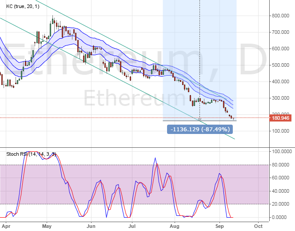Click the -1136.129 (-87.49%) measurement label
295x231 pixels.
point(200,129)
